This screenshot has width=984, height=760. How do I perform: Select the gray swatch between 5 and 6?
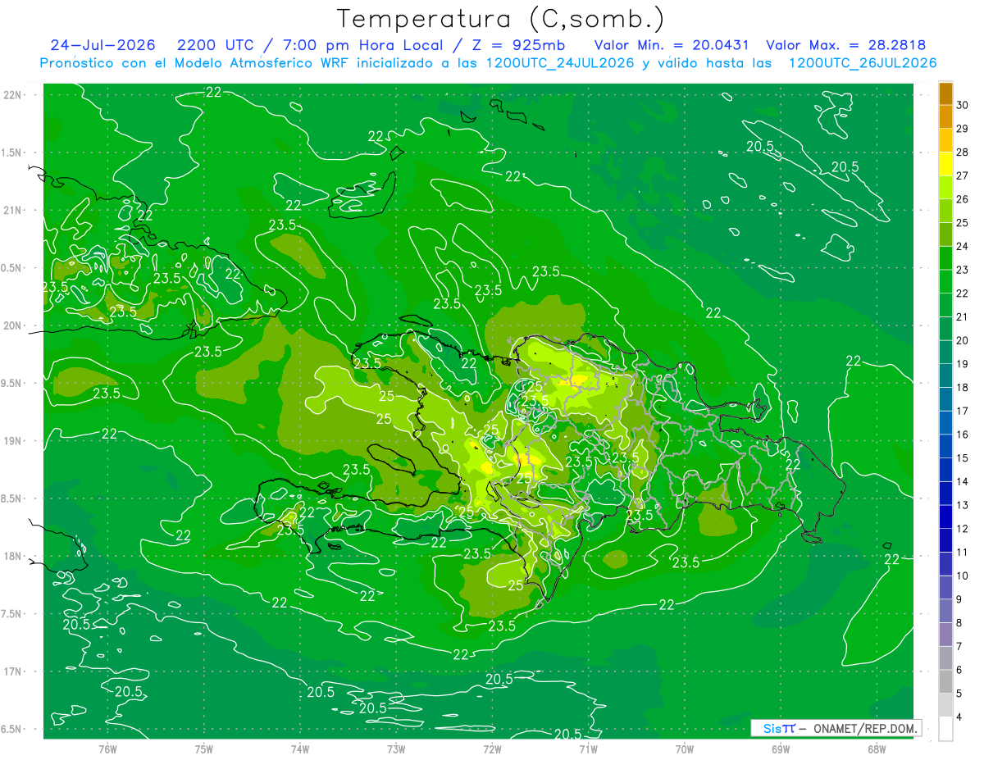pyautogui.click(x=945, y=681)
